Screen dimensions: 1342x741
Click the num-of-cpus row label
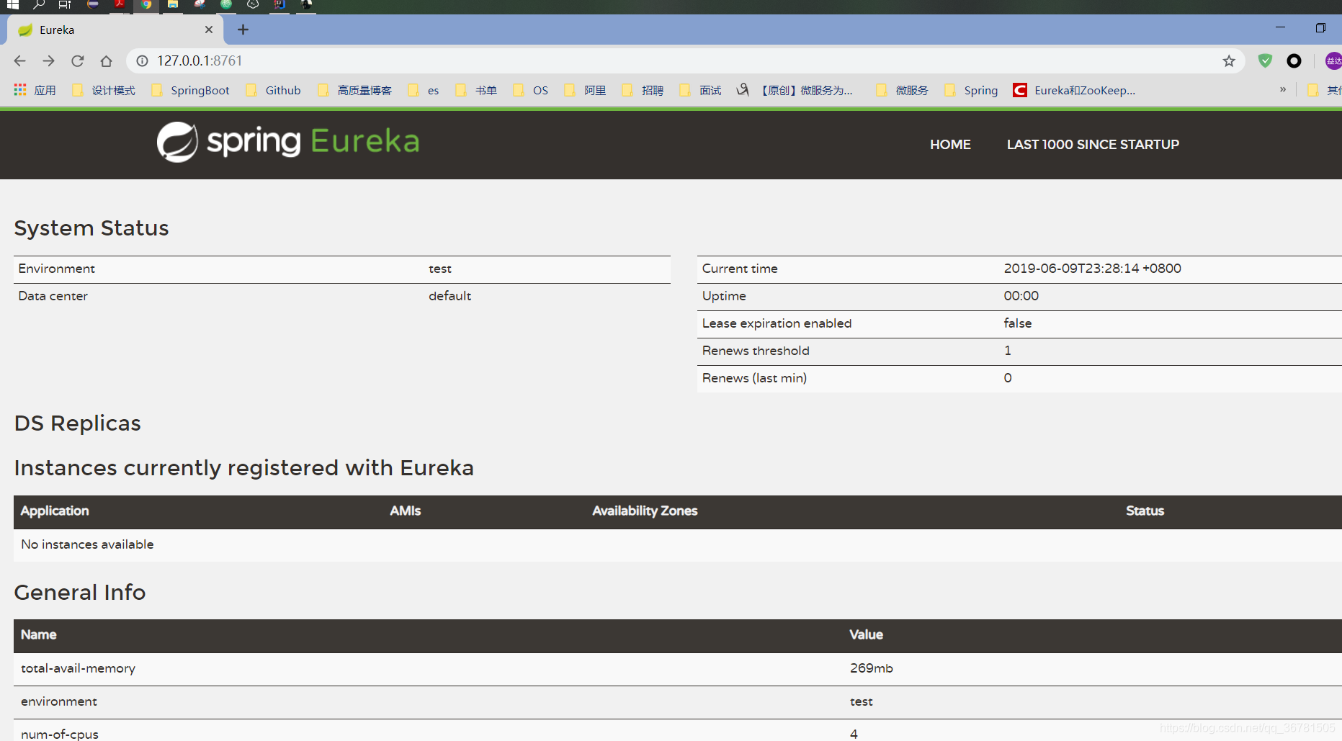click(x=60, y=734)
